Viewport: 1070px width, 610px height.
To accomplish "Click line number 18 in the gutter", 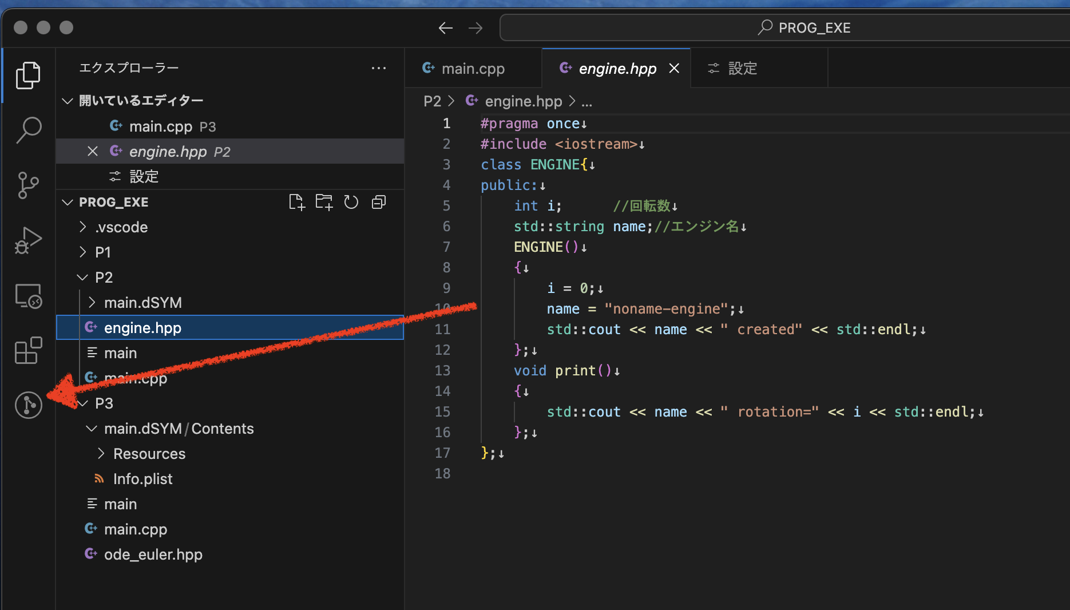I will 442,473.
